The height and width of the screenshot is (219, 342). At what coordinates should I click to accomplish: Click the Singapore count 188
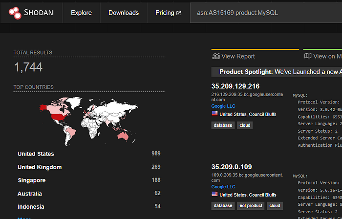pos(156,180)
